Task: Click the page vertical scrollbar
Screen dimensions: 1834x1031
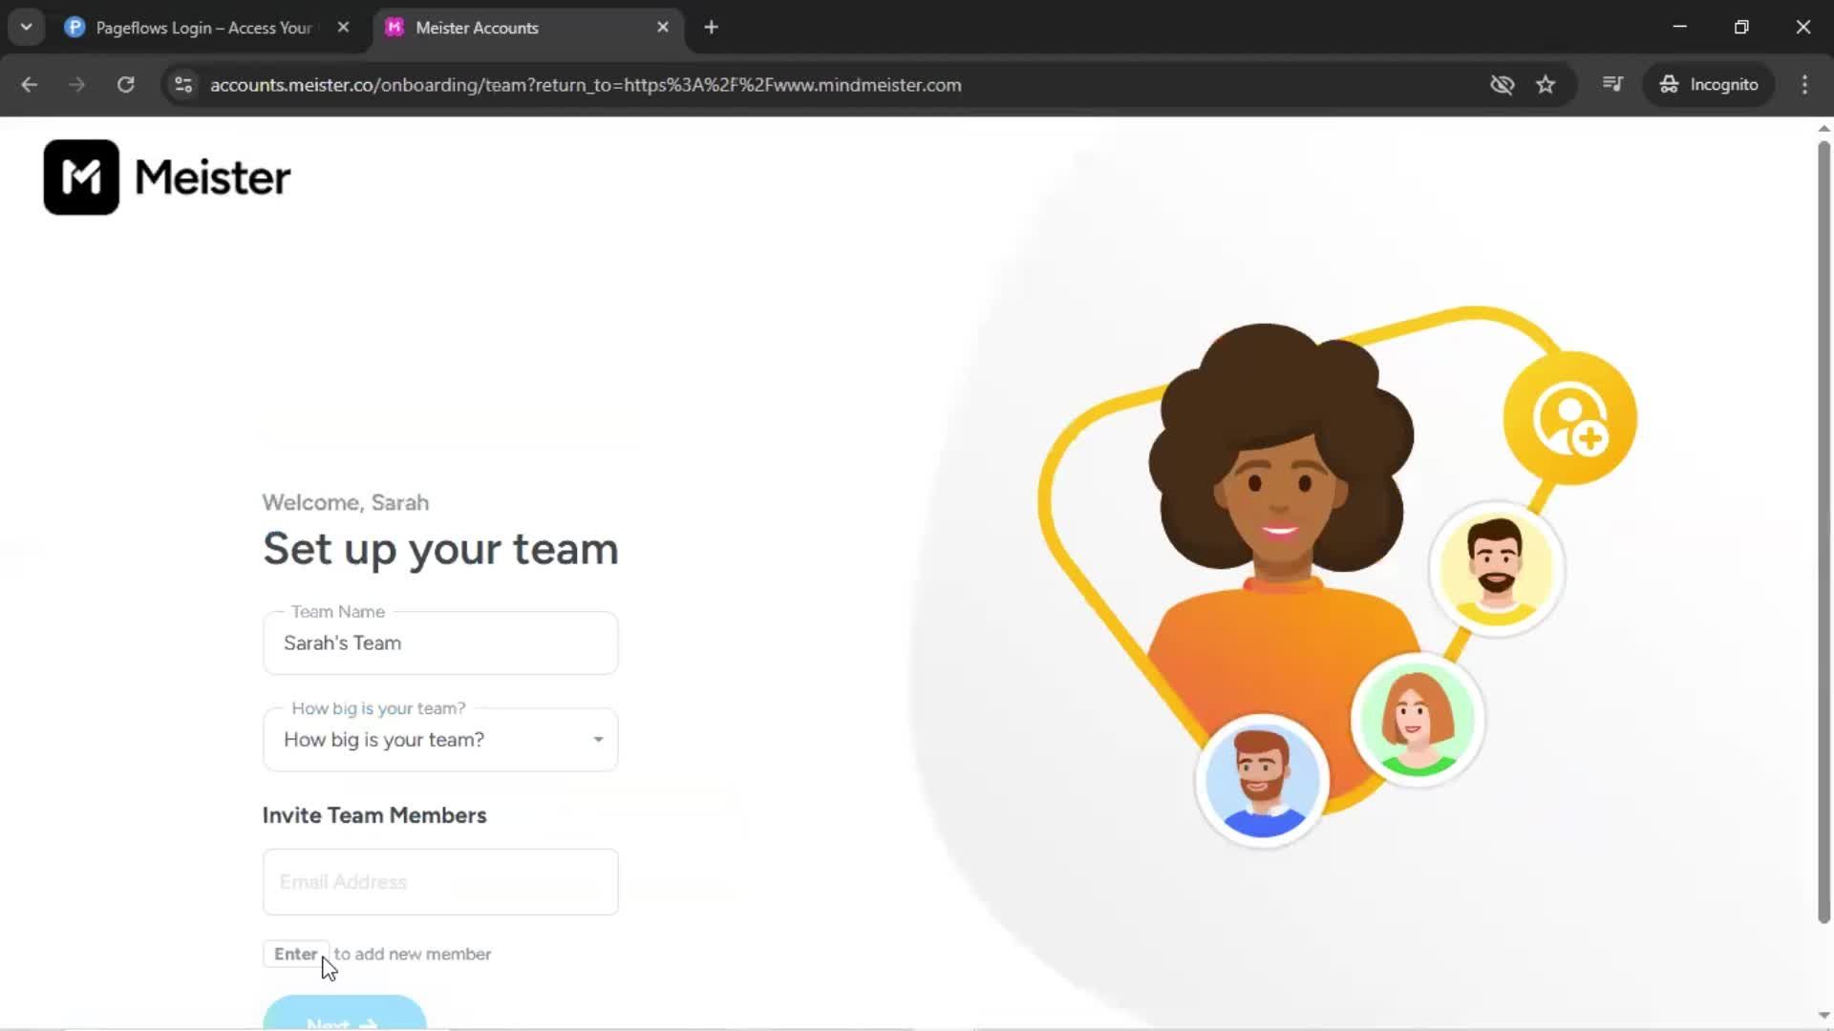Action: [x=1823, y=531]
